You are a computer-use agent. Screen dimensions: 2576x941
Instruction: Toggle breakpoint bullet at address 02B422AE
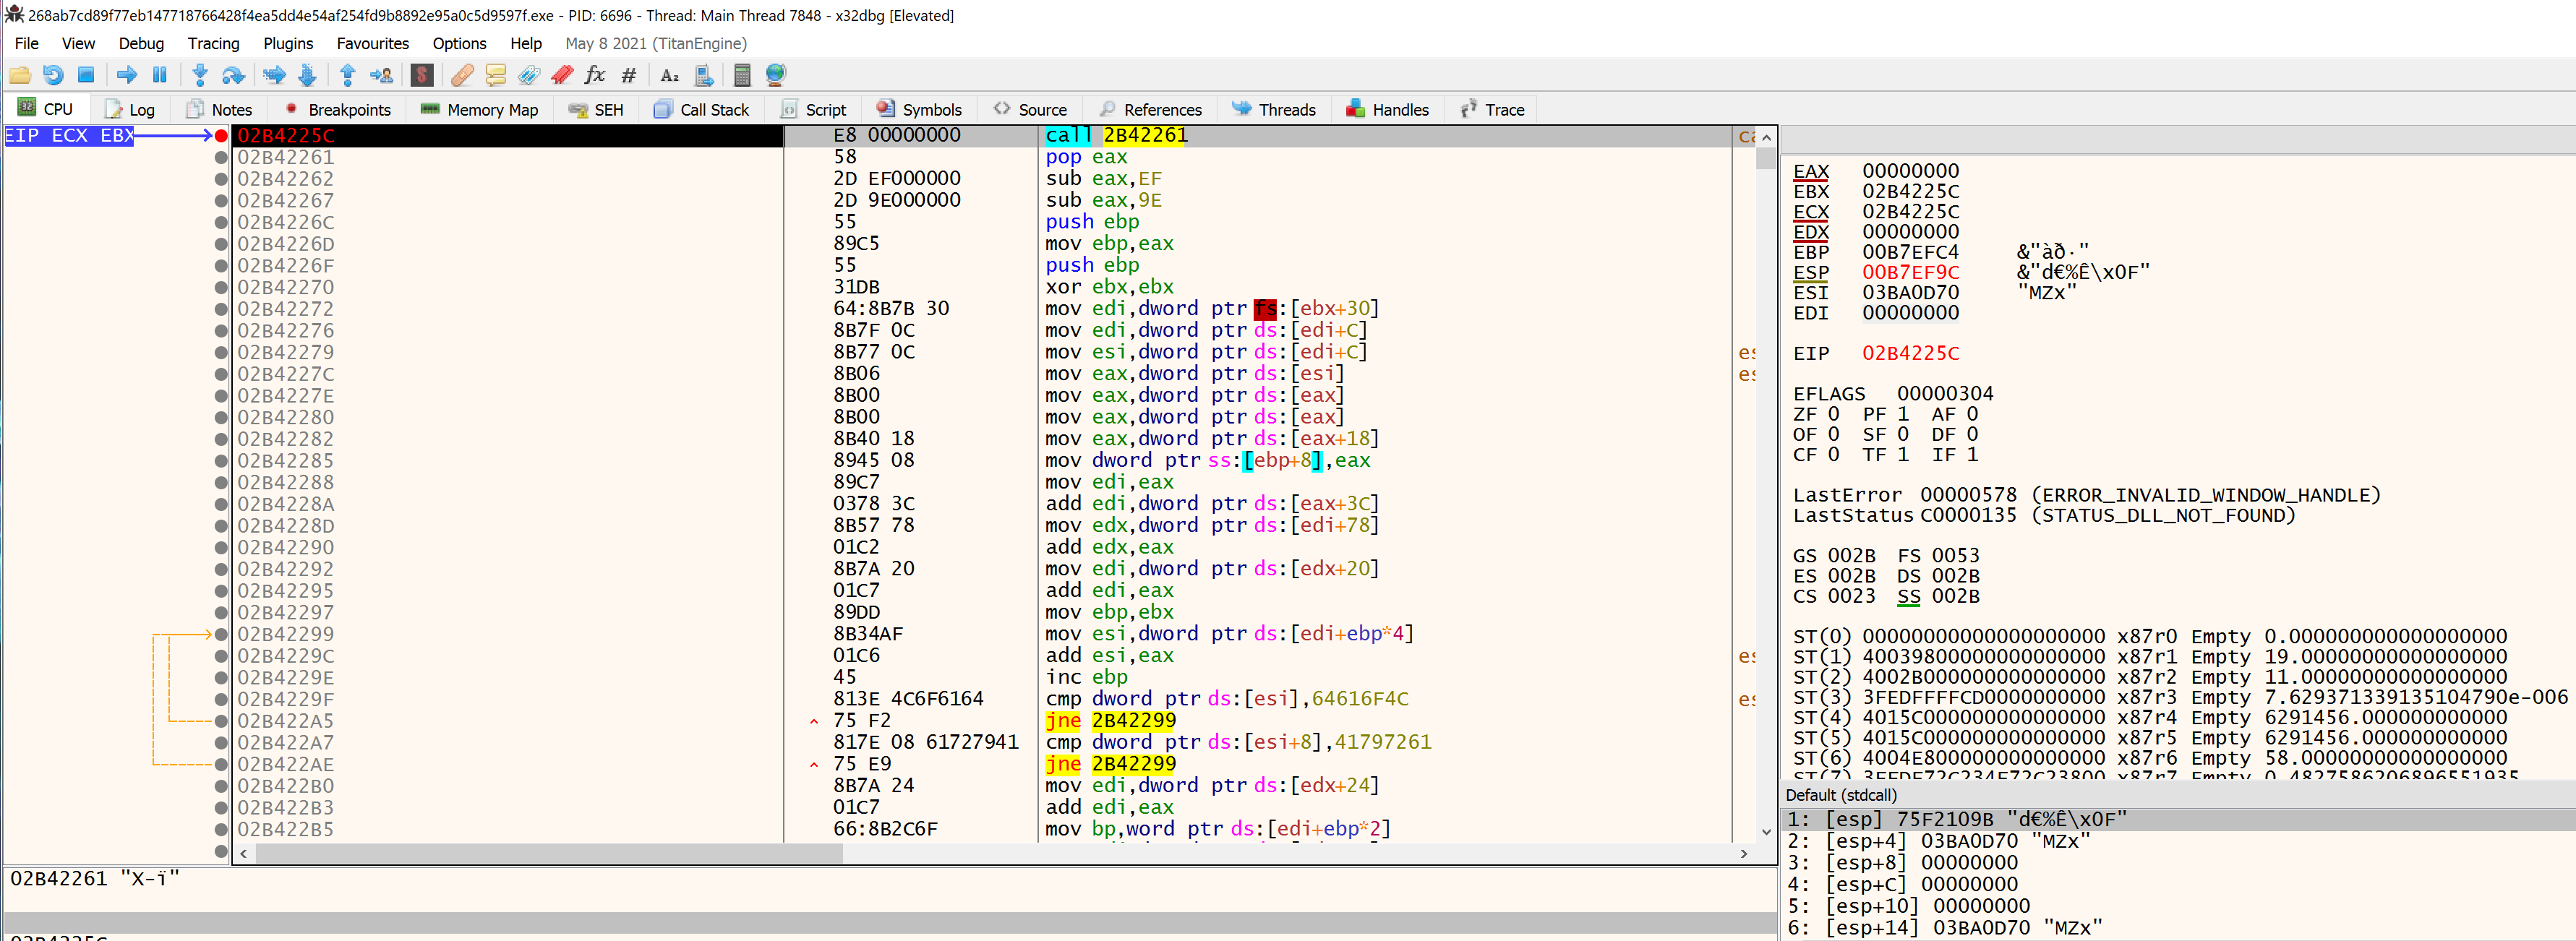(221, 765)
